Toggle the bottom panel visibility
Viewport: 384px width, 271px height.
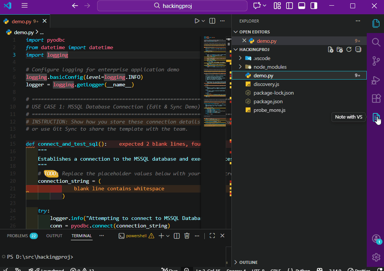pos(301,6)
